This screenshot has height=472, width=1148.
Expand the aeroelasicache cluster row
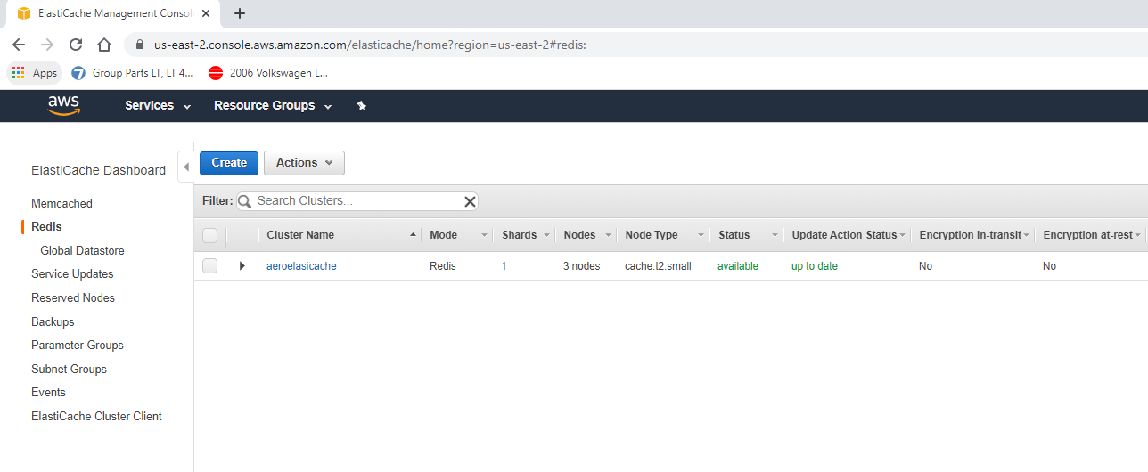point(242,266)
